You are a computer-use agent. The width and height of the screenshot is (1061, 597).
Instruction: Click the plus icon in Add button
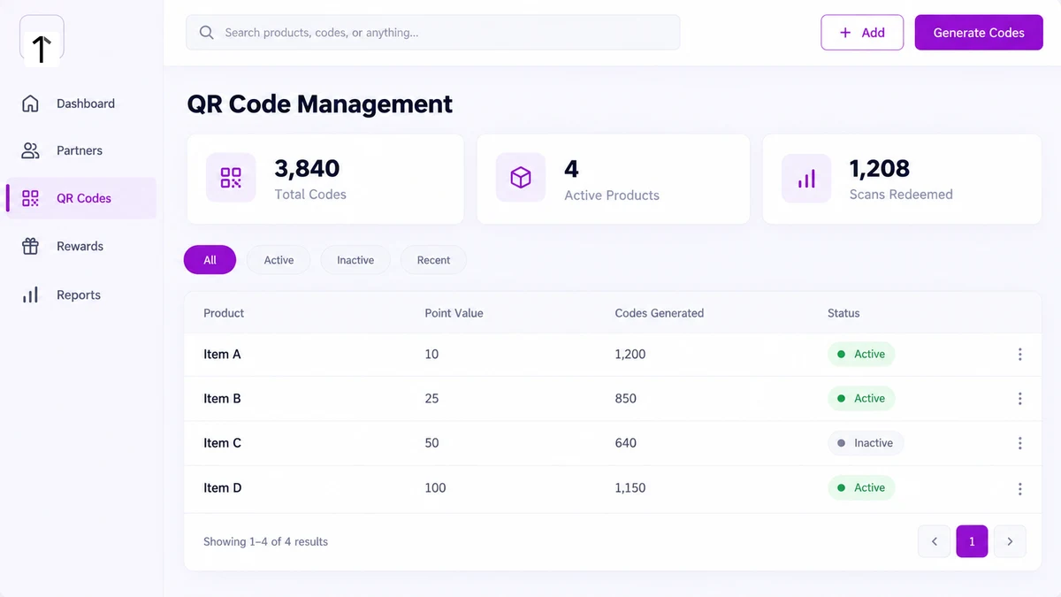tap(845, 33)
